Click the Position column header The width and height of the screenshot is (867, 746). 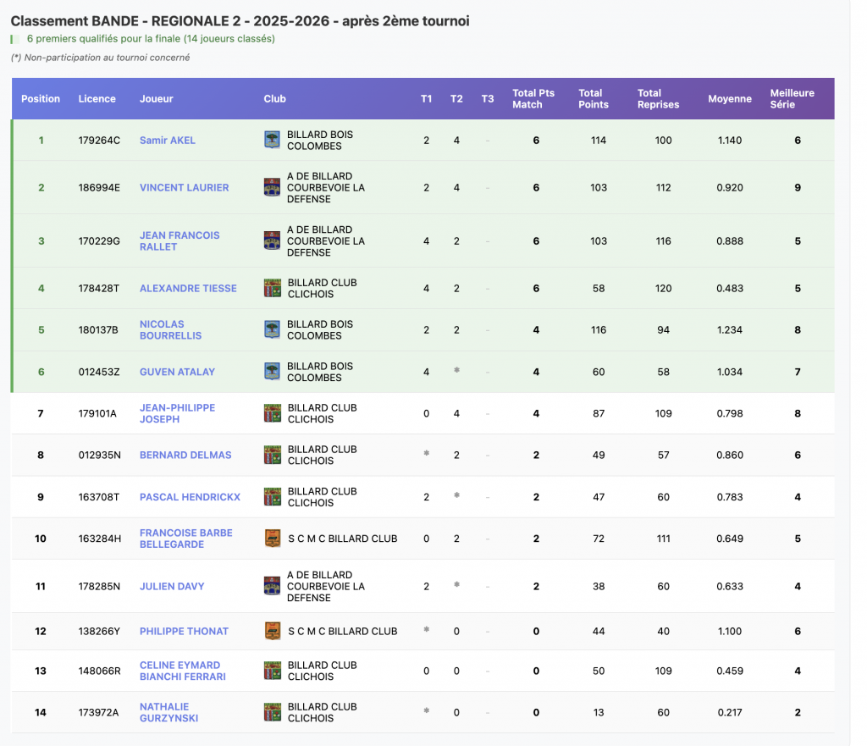pyautogui.click(x=41, y=99)
